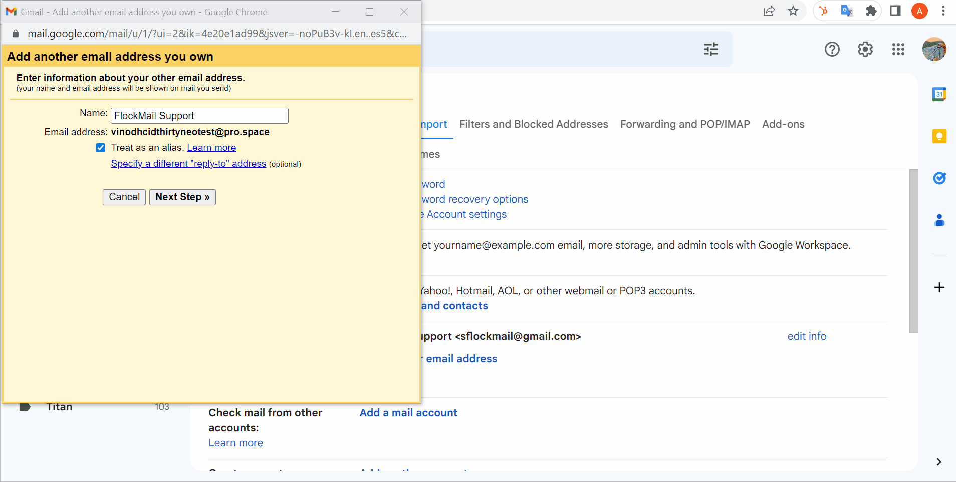956x482 pixels.
Task: Open the HubSpot browser extension
Action: (824, 11)
